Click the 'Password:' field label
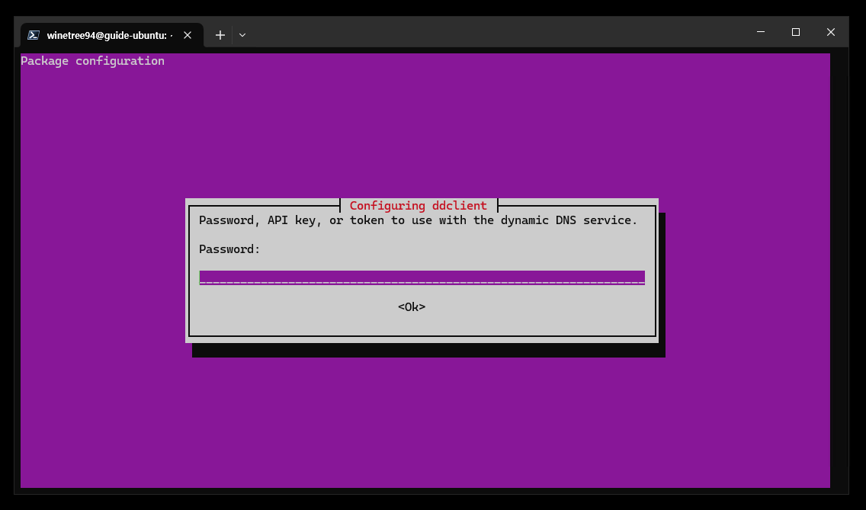The width and height of the screenshot is (866, 510). (229, 249)
